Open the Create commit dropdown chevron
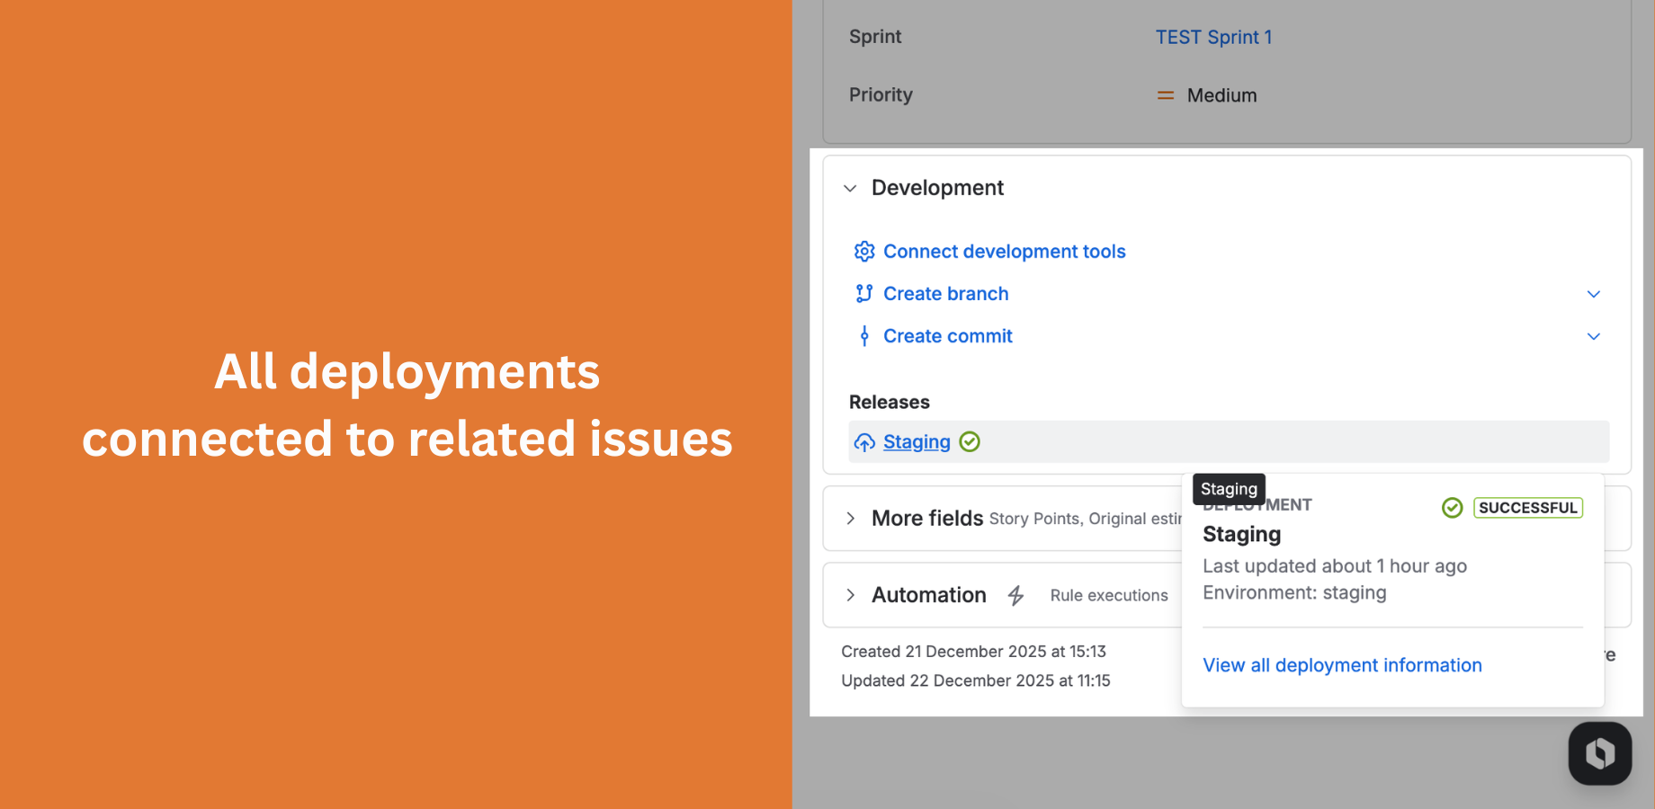The width and height of the screenshot is (1655, 809). click(x=1593, y=336)
